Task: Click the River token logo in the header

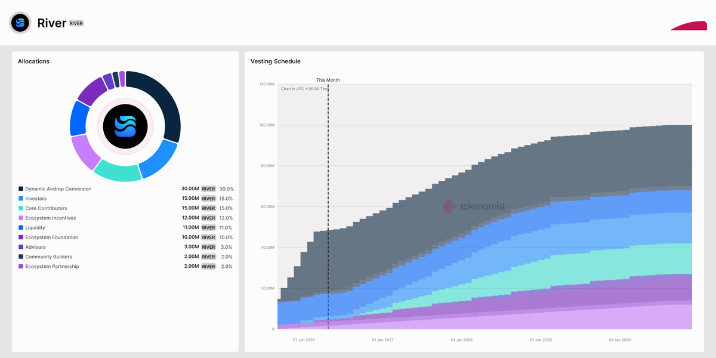Action: (20, 23)
